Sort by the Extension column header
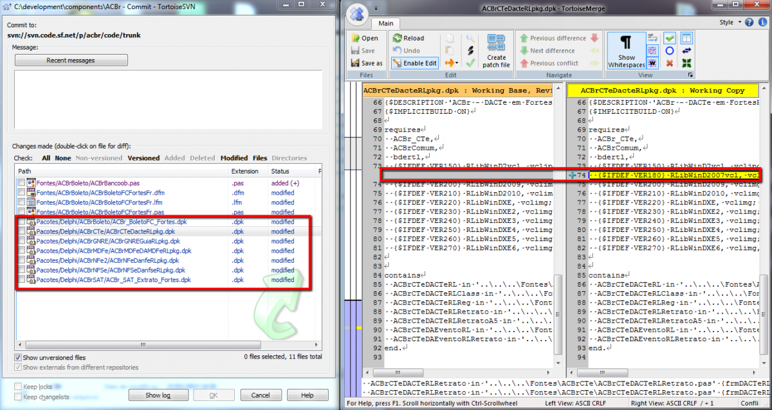 pos(249,172)
